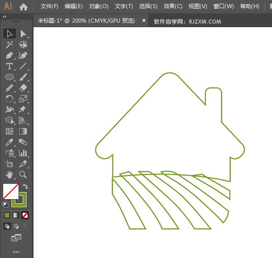Open the 帮助(H) menu
Viewport: 272px width, 258px height.
pos(250,6)
